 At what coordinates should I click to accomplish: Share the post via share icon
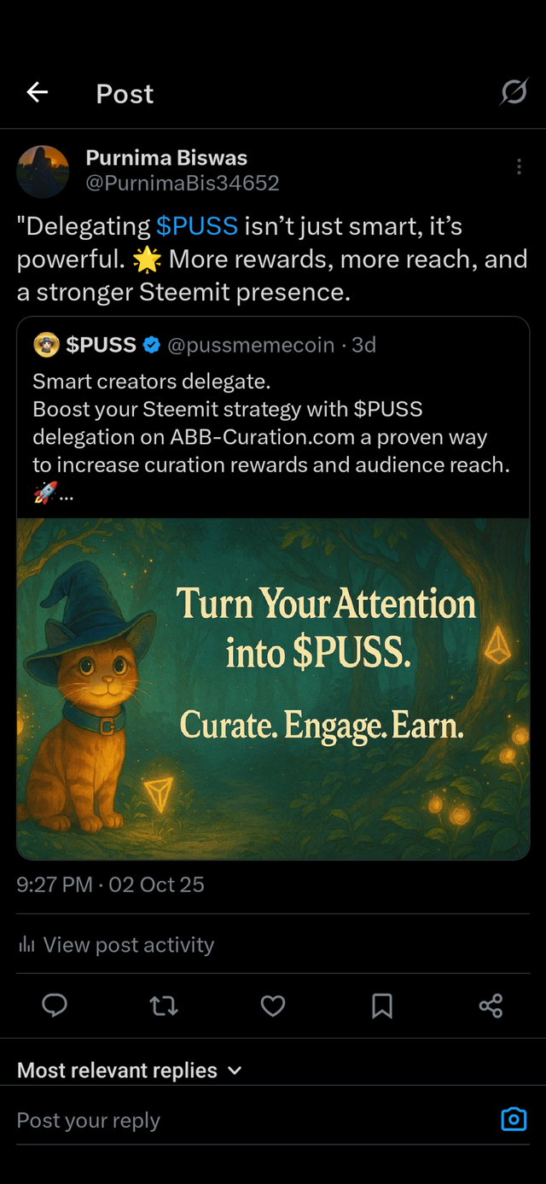491,1006
